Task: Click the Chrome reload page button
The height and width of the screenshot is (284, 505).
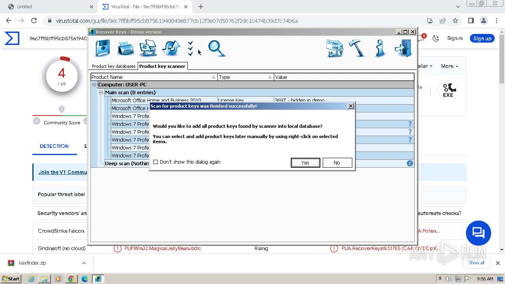Action: 34,21
